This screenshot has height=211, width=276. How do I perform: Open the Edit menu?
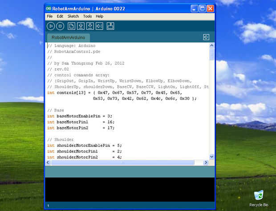pyautogui.click(x=60, y=16)
